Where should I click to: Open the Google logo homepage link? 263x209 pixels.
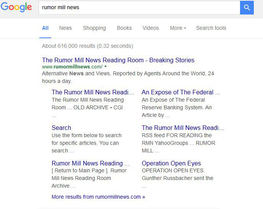tap(16, 7)
